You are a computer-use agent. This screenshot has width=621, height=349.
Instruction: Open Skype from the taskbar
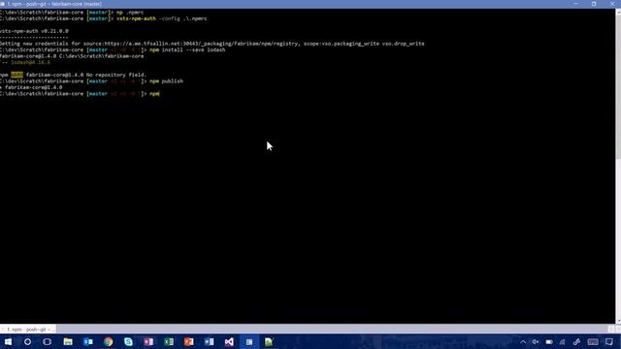(x=128, y=342)
